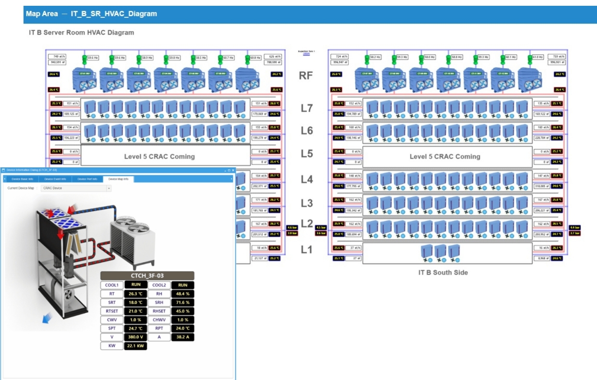Image resolution: width=597 pixels, height=380 pixels.
Task: Switch to Device Basic Info tab
Action: point(23,179)
